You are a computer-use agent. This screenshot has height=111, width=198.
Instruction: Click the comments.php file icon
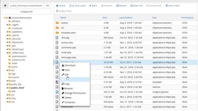57,47
